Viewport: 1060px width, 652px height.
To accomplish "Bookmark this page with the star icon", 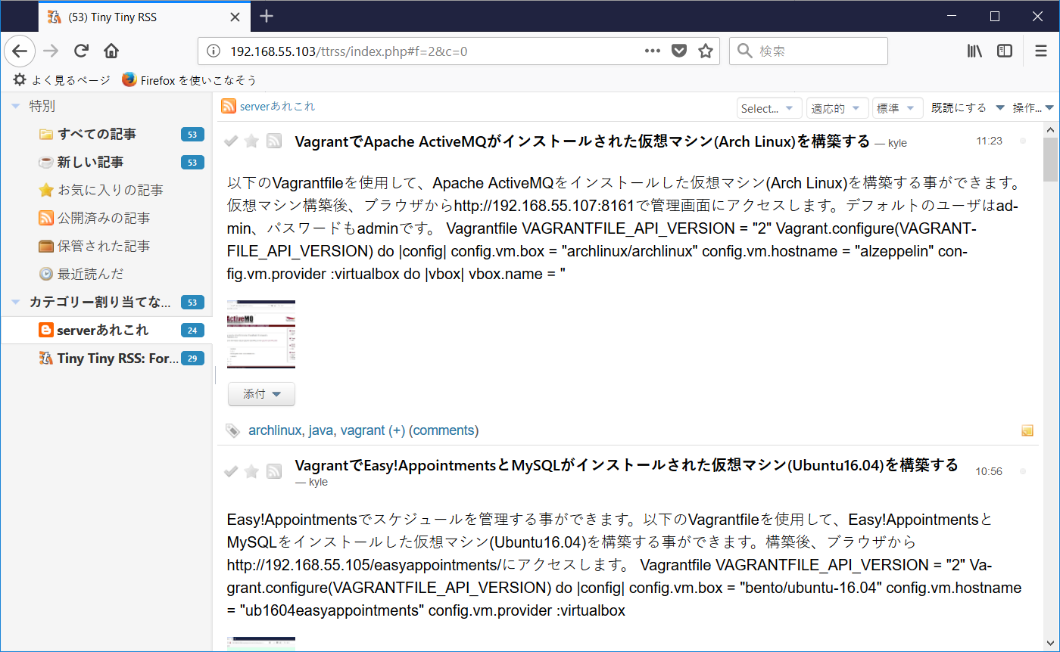I will (706, 51).
